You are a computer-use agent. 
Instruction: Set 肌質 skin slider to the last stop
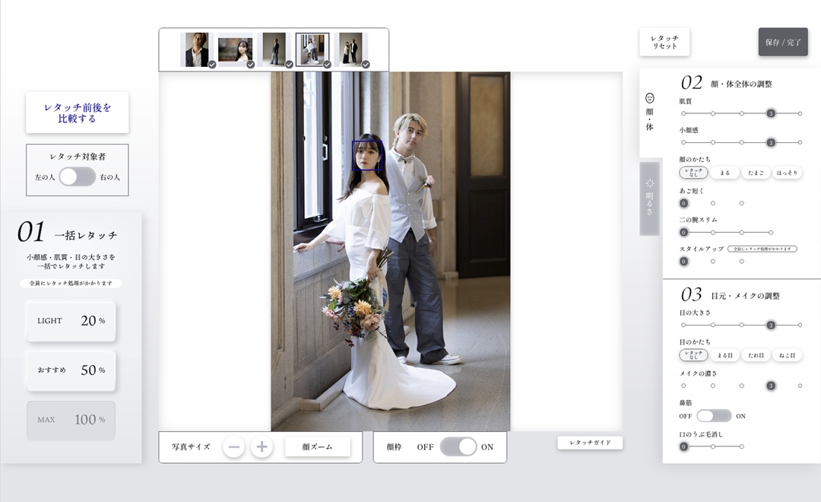(800, 113)
